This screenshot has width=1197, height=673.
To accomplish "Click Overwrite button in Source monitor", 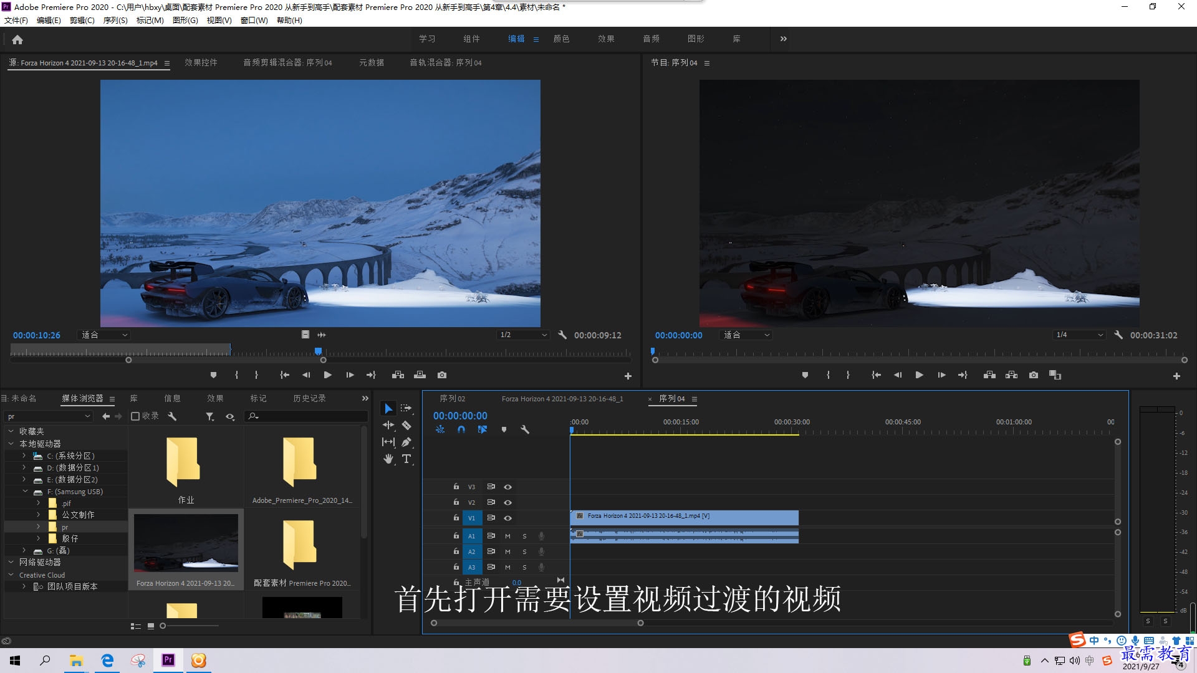I will coord(420,375).
